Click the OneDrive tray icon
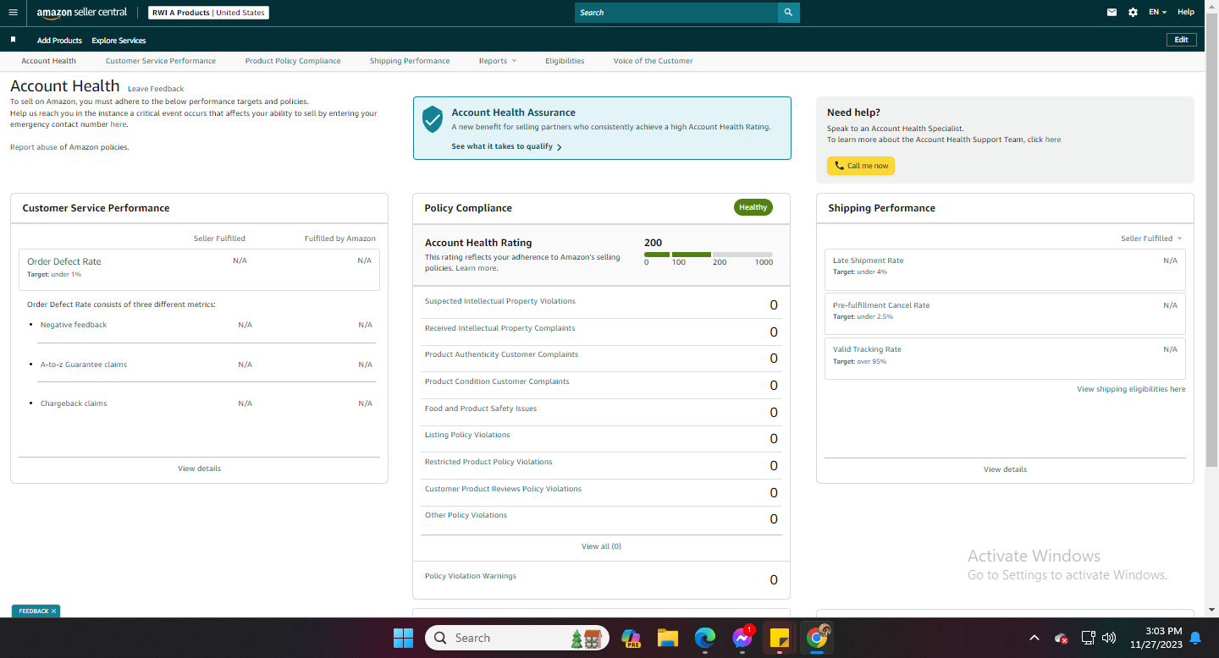The height and width of the screenshot is (658, 1219). (1061, 638)
